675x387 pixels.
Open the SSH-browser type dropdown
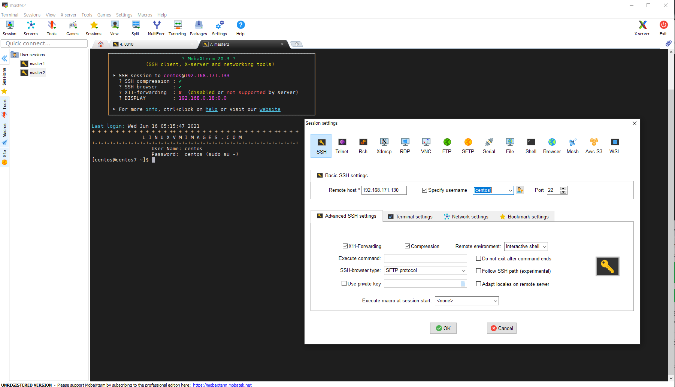point(426,270)
